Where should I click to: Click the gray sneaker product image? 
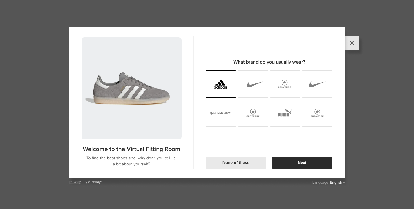132,88
